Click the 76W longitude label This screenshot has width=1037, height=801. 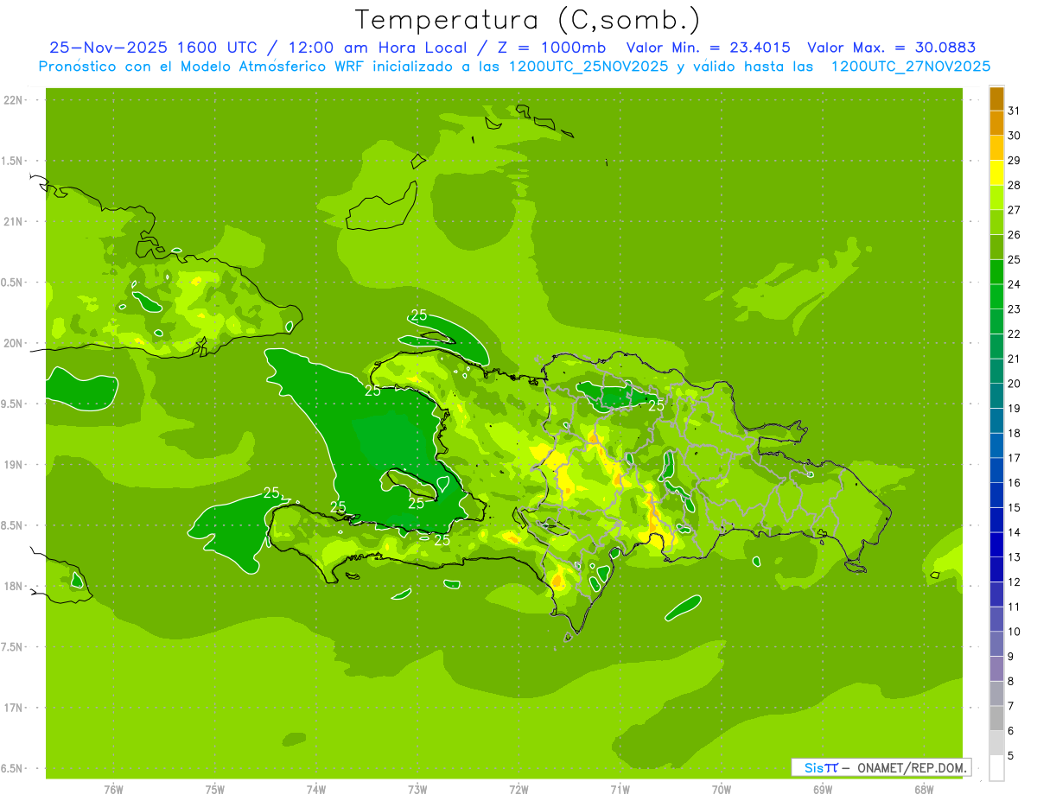click(x=113, y=790)
